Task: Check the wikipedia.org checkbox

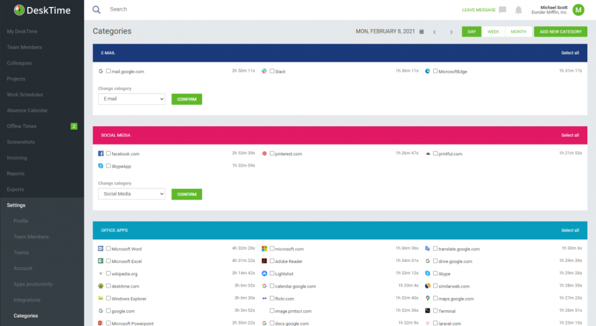Action: click(108, 273)
